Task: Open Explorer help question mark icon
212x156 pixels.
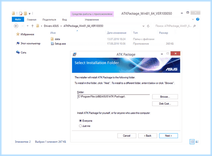Action: tap(198, 19)
